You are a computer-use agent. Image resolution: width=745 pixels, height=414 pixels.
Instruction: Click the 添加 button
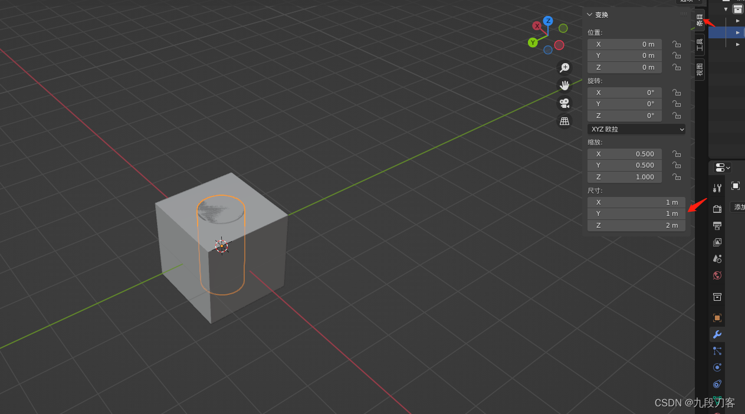tap(739, 207)
